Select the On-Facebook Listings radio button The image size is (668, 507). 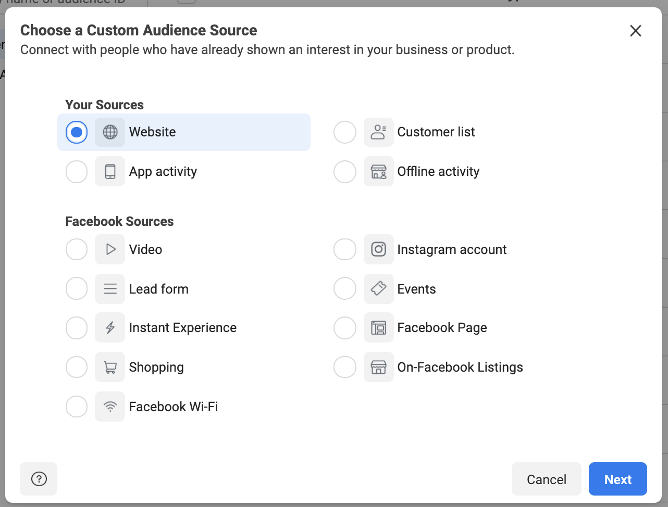point(345,367)
